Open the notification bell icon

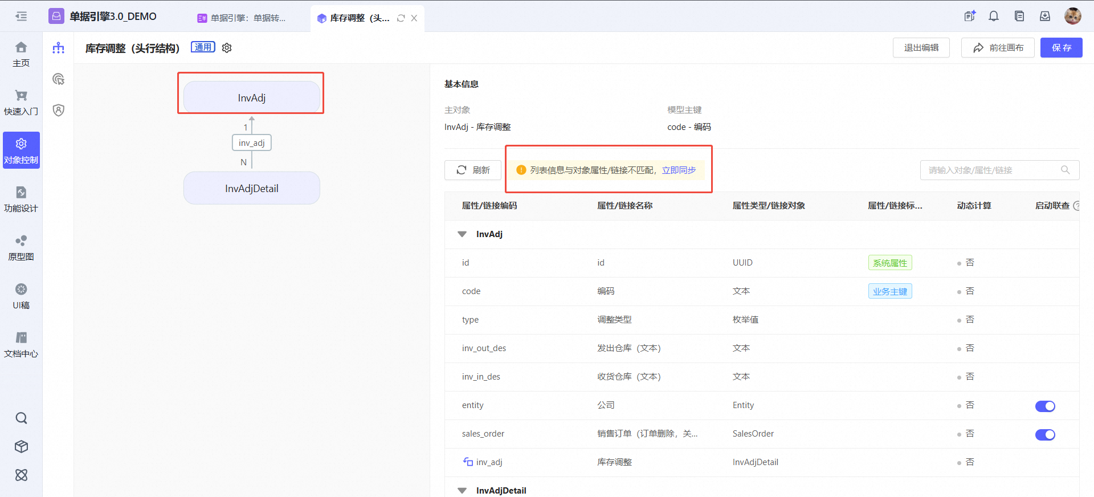coord(994,17)
